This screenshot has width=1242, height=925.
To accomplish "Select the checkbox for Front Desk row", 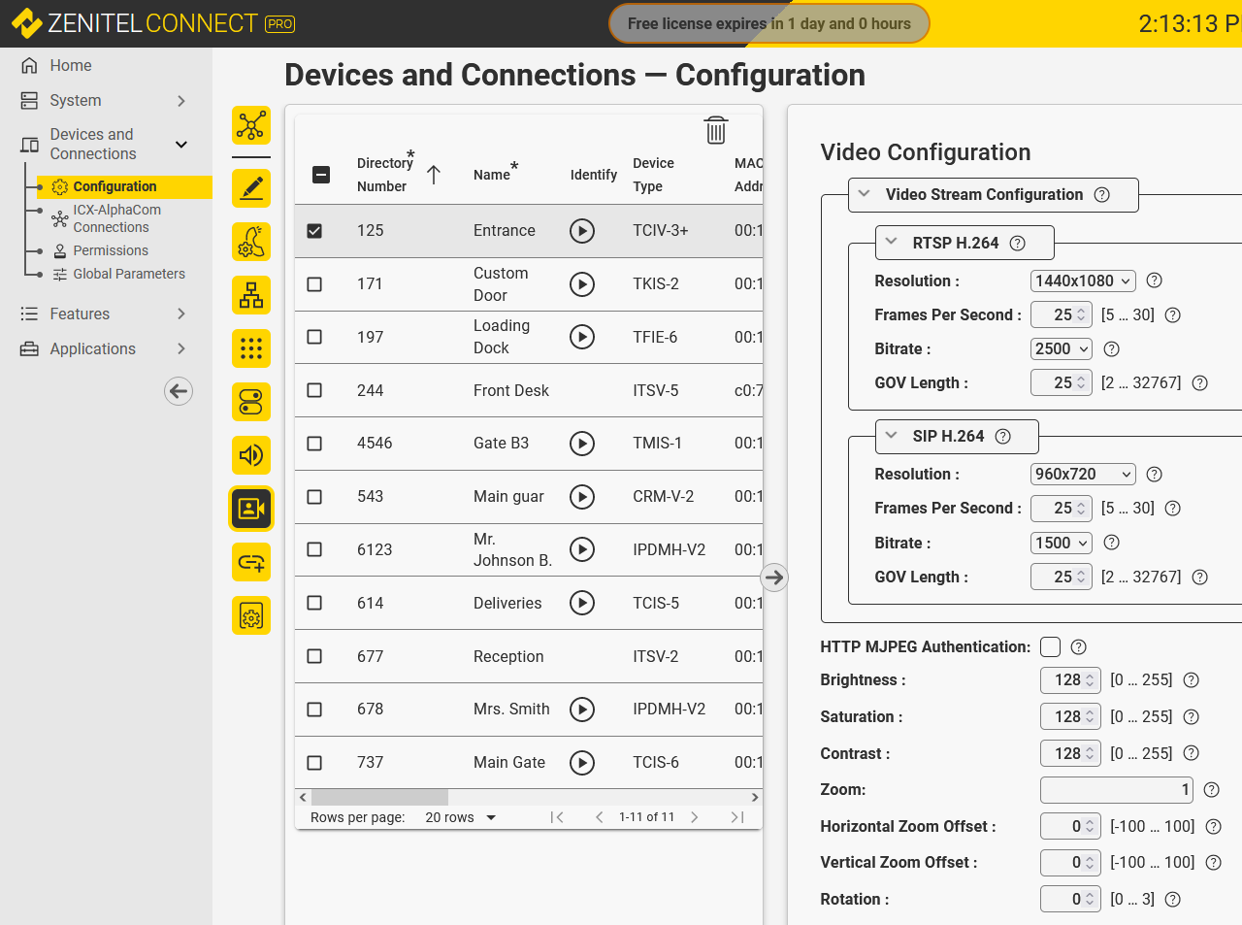I will point(314,390).
